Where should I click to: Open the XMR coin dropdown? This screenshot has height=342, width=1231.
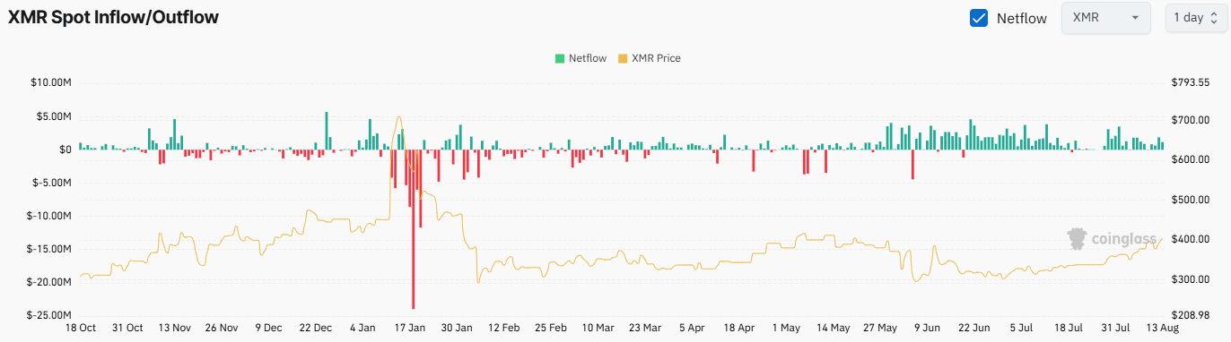[x=1105, y=18]
